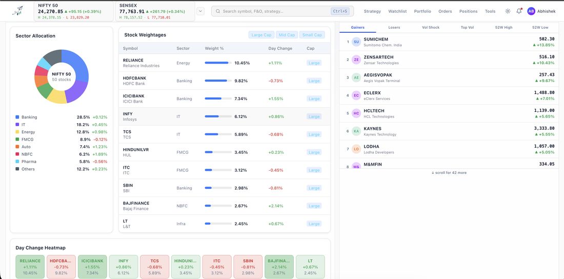Click AEGISVOPAK's AE avatar icon
This screenshot has width=564, height=279.
[356, 77]
